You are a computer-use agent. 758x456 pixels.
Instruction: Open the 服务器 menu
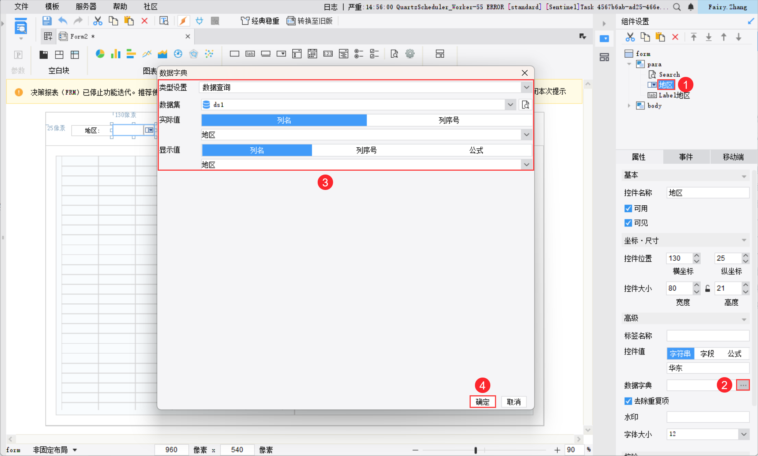pos(86,7)
